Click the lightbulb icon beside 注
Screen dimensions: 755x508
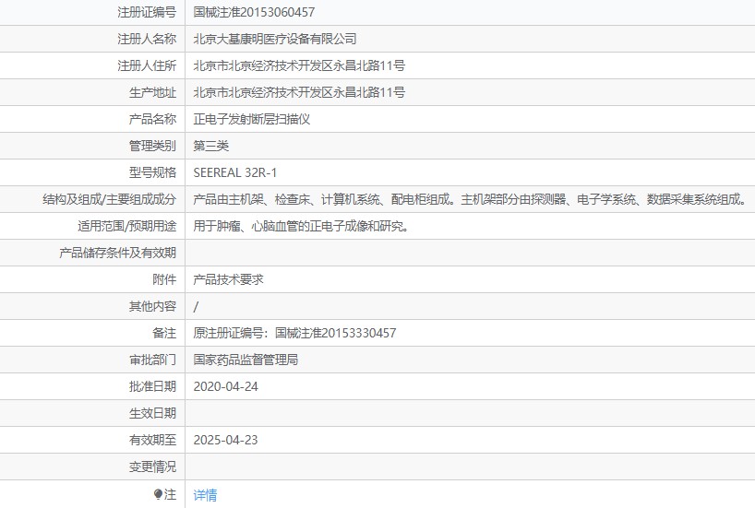click(158, 494)
